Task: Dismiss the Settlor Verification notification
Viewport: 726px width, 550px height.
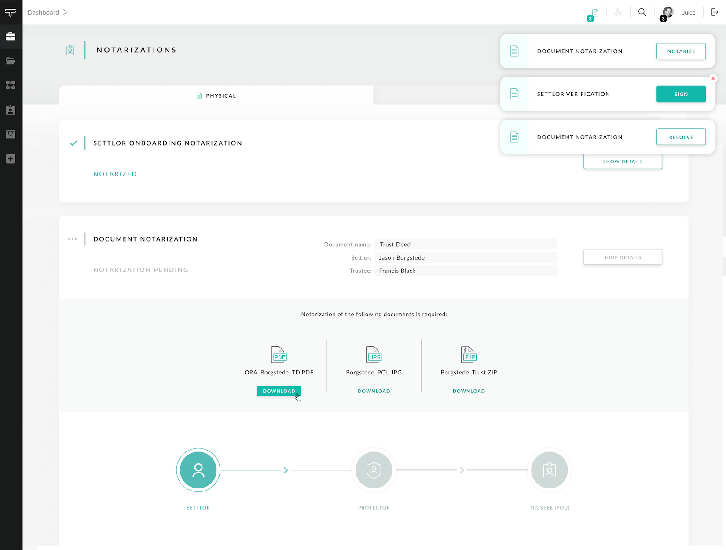Action: 713,79
